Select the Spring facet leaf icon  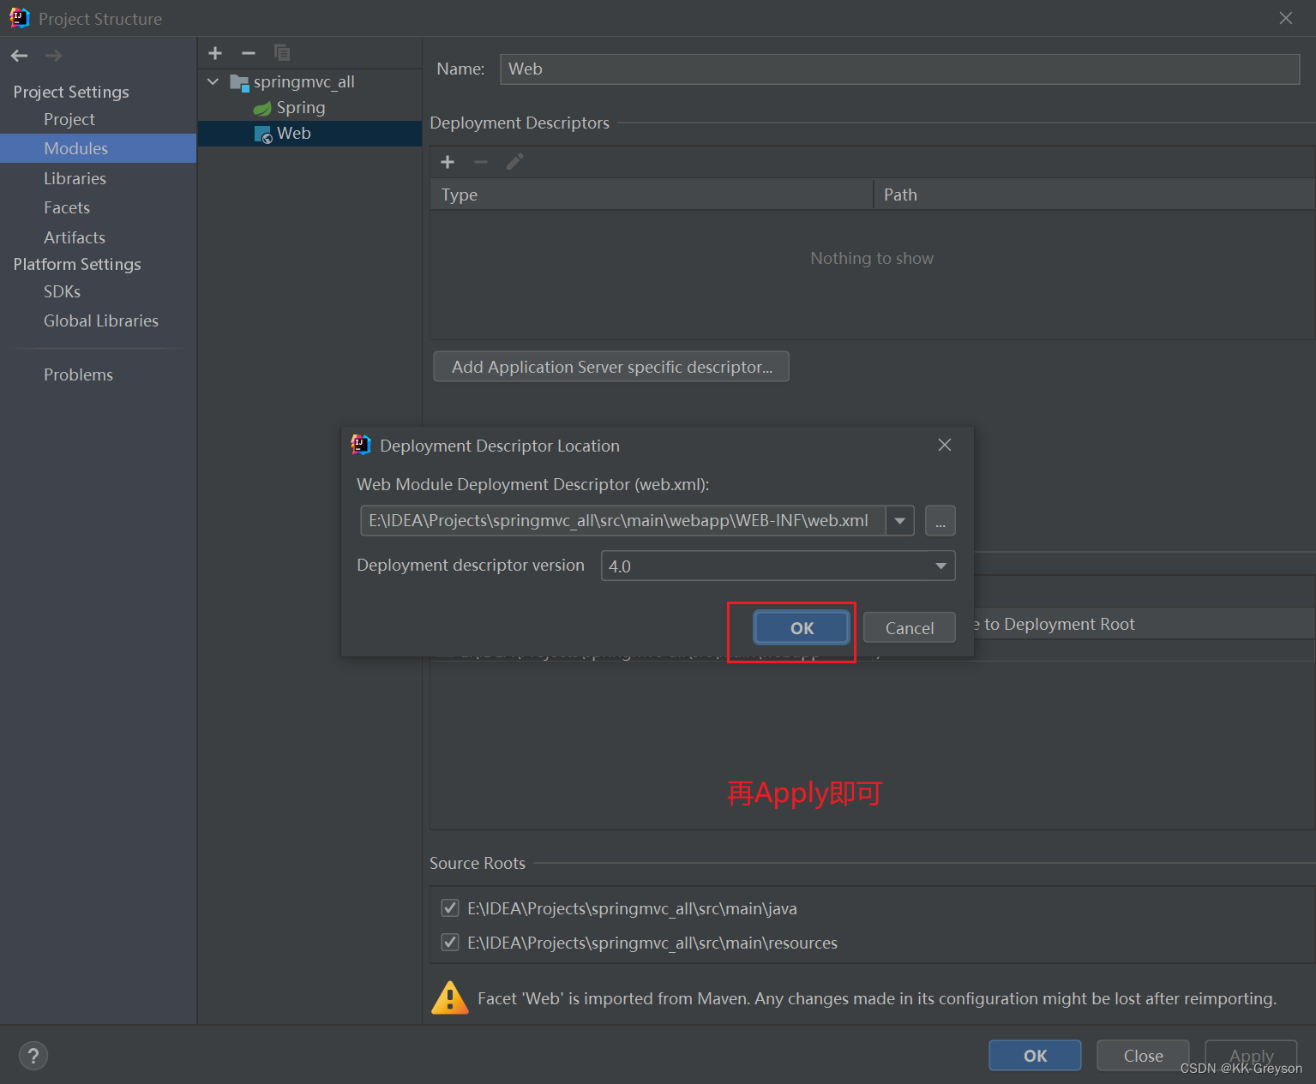262,108
